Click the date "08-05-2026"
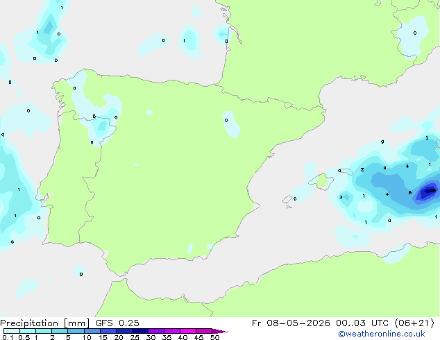 pyautogui.click(x=298, y=323)
